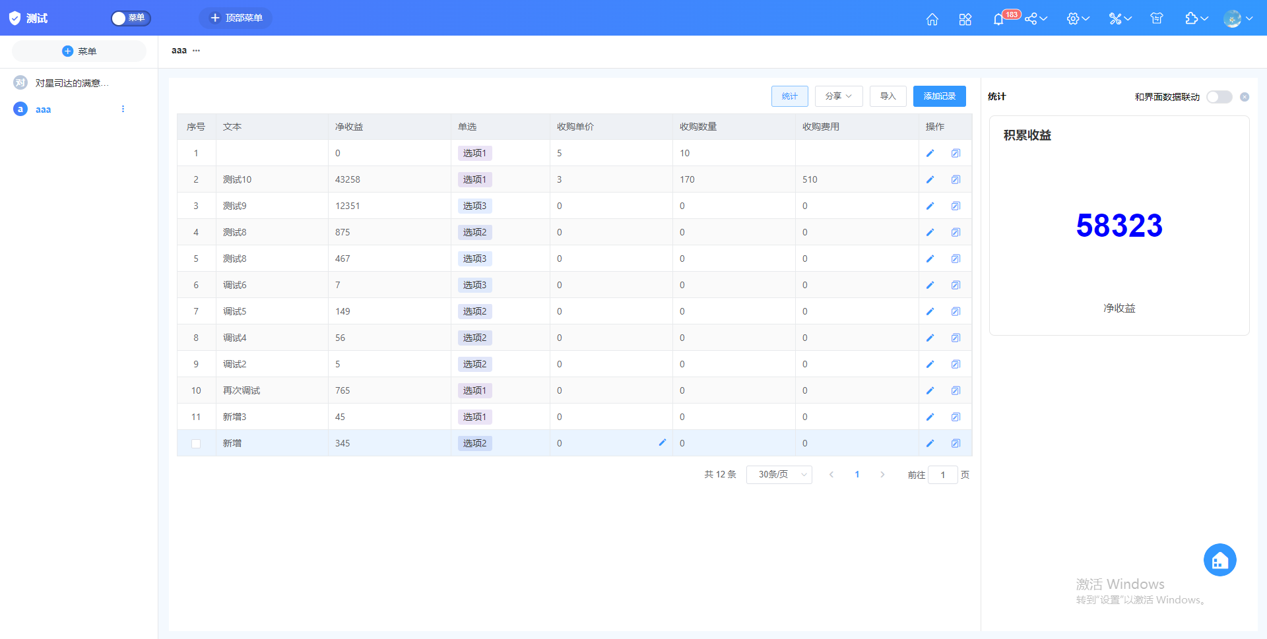The width and height of the screenshot is (1267, 639).
Task: Edit the 收购单价 cell in 新增 row
Action: coord(662,442)
